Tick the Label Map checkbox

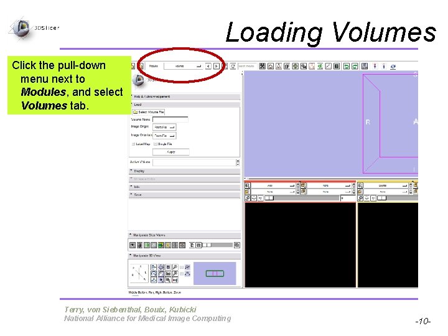(133, 144)
